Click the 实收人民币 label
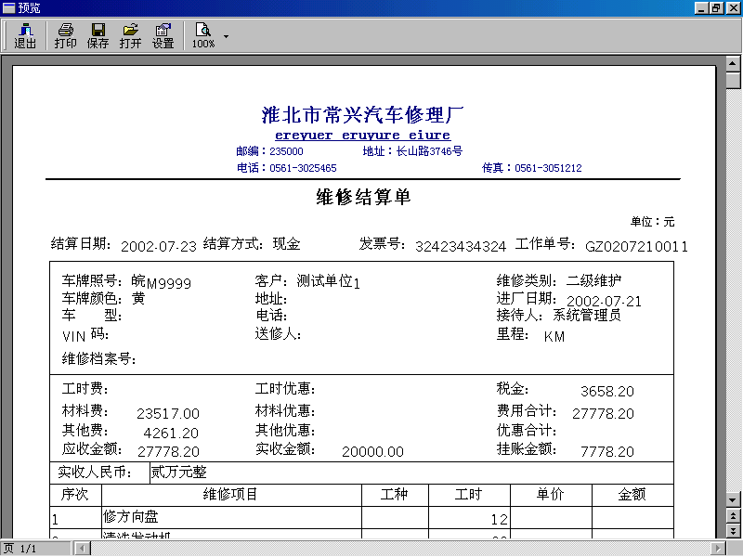This screenshot has width=743, height=557. (95, 473)
